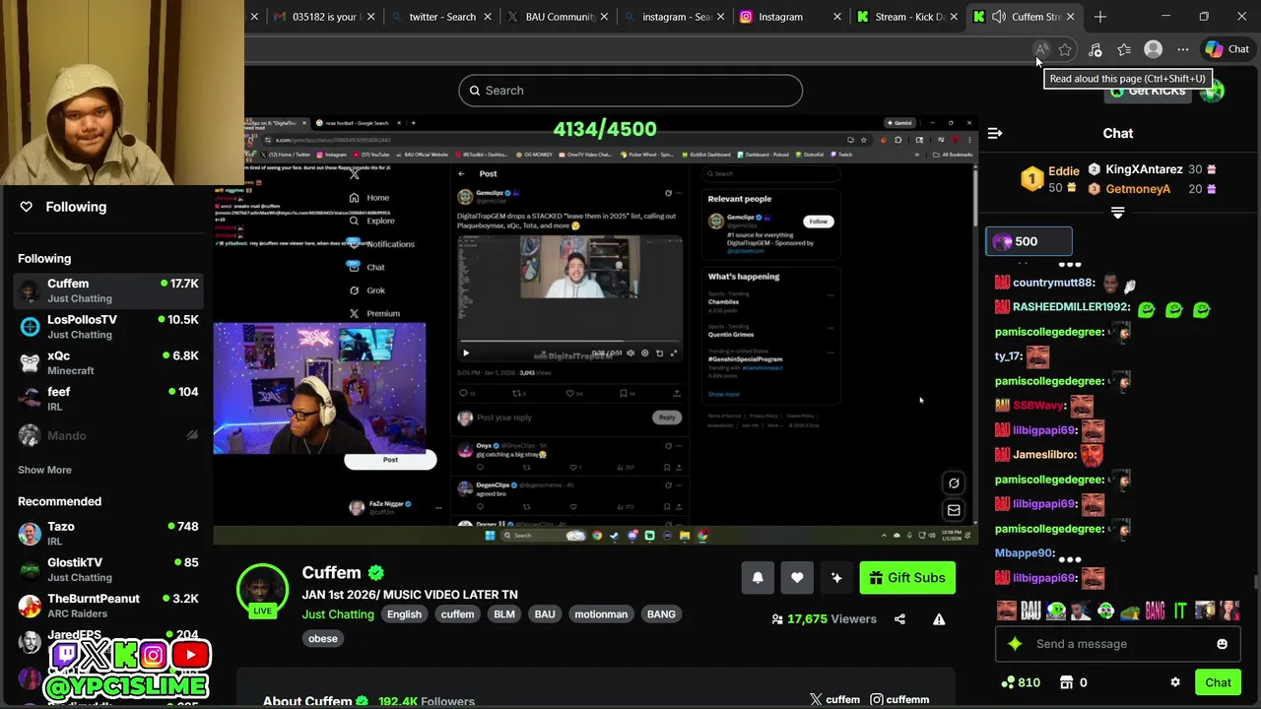The image size is (1261, 709).
Task: Switch to the BAU Community tab
Action: coord(559,17)
